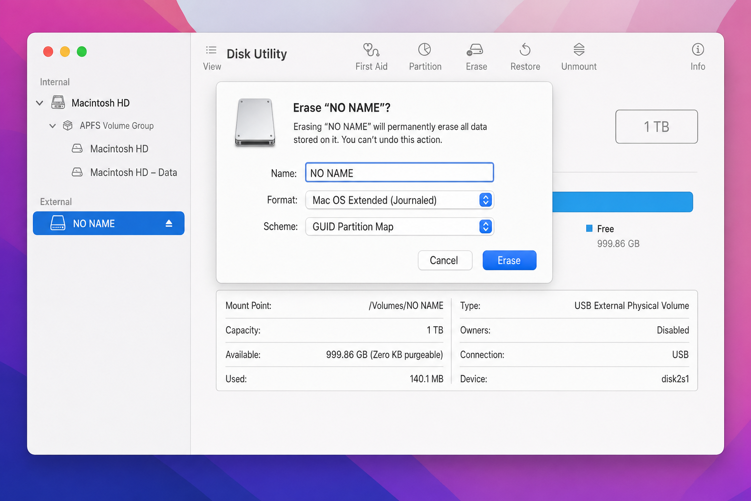Click the Macintosh HD disk icon
Image resolution: width=751 pixels, height=501 pixels.
point(58,103)
